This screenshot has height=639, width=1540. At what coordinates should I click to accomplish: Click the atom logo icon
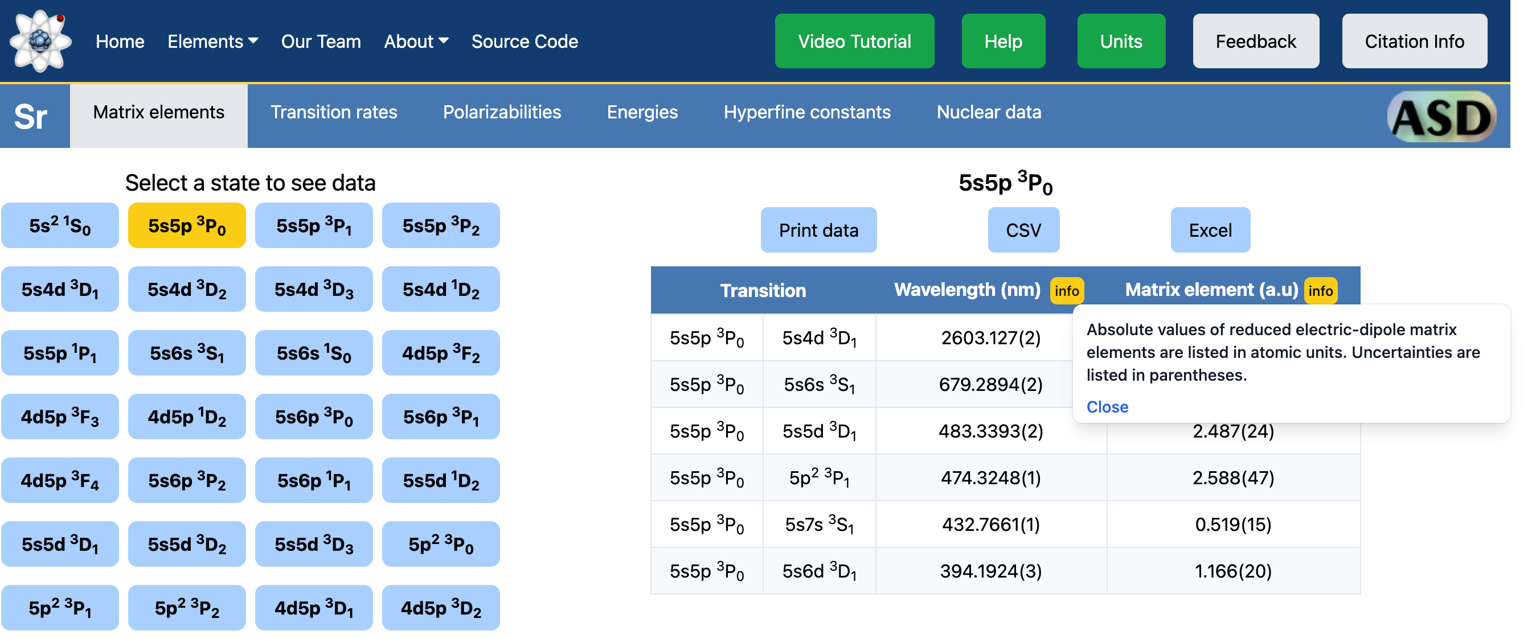click(x=40, y=40)
